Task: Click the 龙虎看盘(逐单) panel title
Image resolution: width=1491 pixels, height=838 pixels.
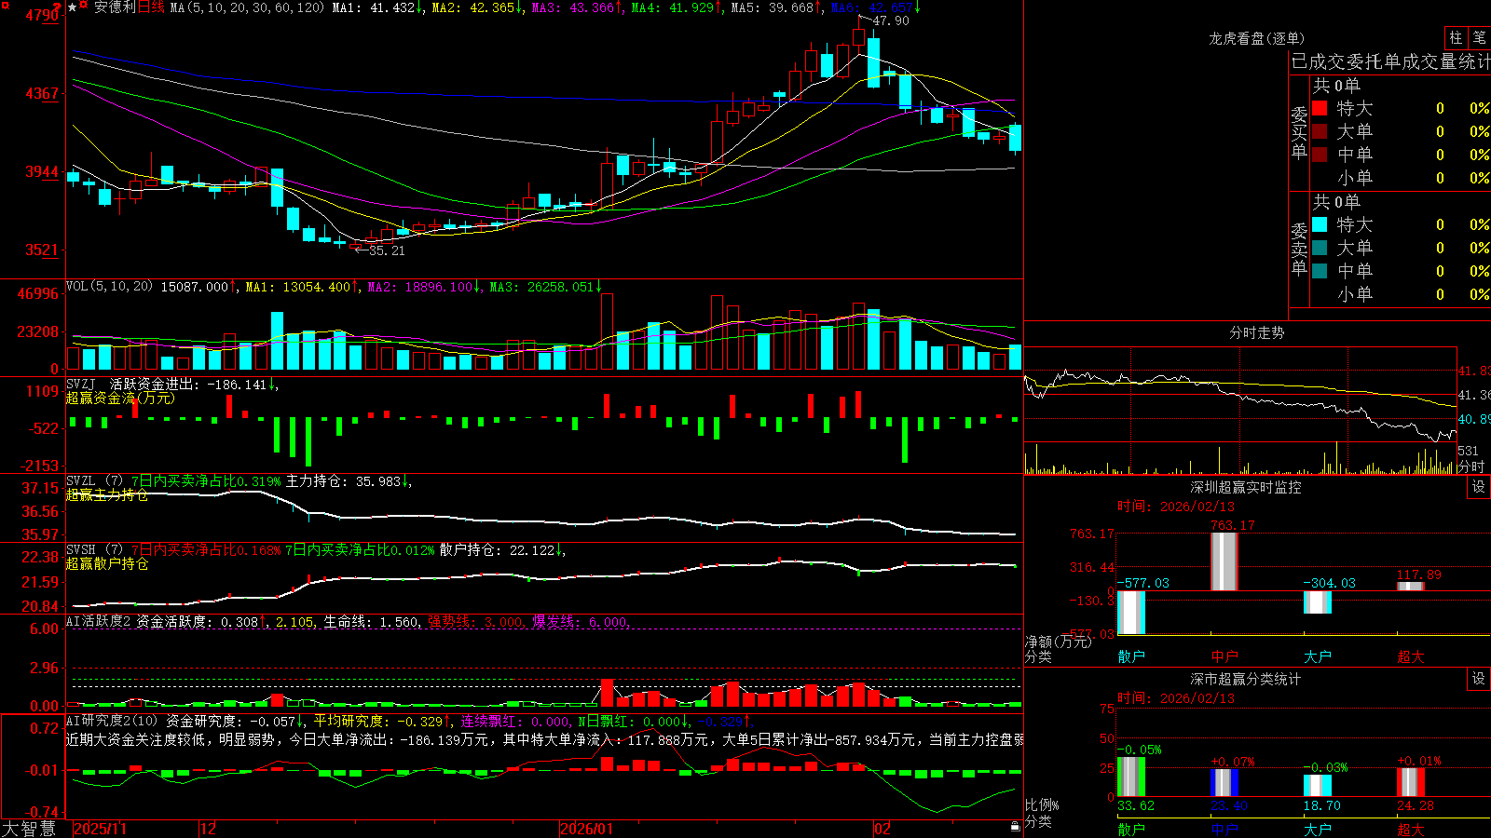Action: click(x=1256, y=38)
